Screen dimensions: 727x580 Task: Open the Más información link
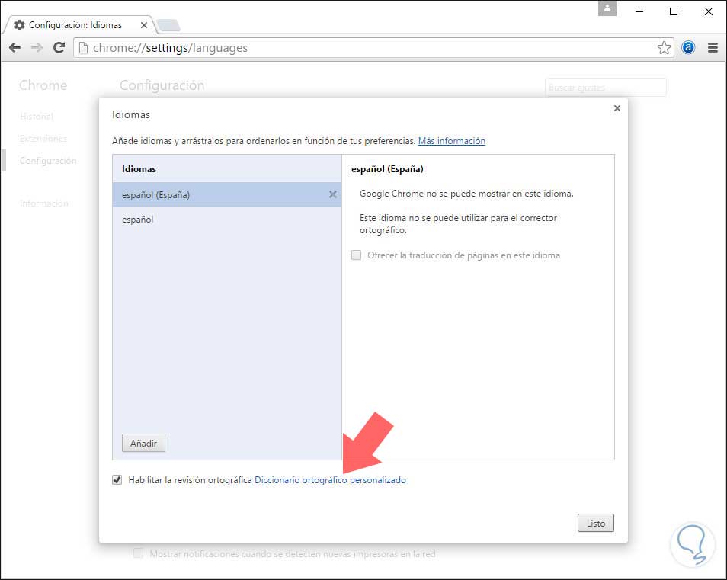[x=452, y=141]
